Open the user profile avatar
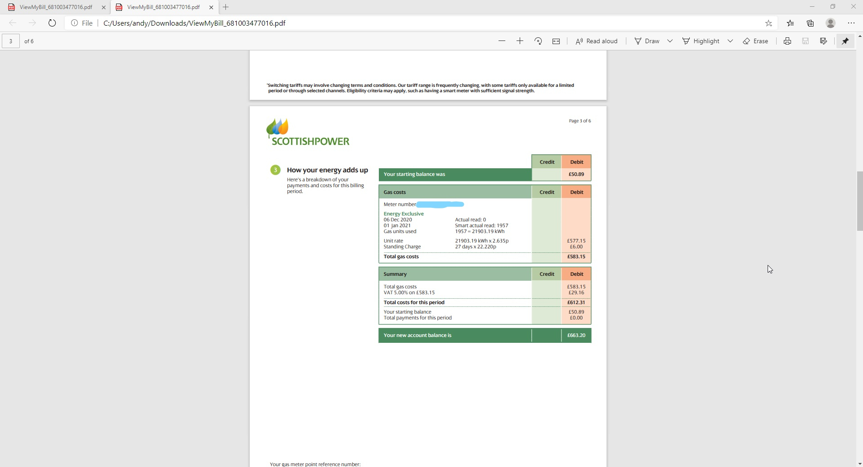Screen dimensions: 863x467 [x=831, y=23]
